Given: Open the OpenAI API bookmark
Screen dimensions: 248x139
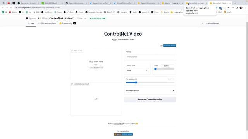Looking at the screenshot, I should pyautogui.click(x=109, y=12).
